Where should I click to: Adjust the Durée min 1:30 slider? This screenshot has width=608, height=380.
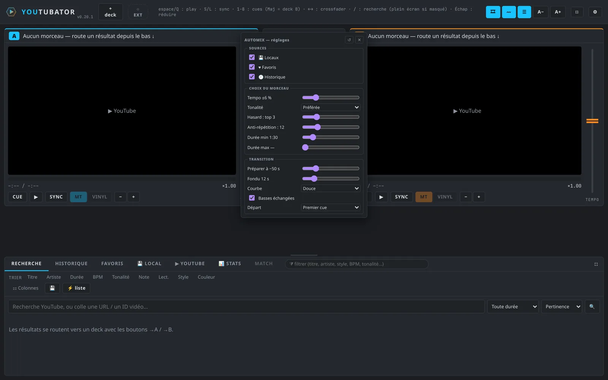coord(331,137)
